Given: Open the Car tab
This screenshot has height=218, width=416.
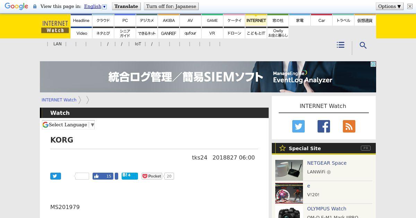Looking at the screenshot, I should coord(321,20).
